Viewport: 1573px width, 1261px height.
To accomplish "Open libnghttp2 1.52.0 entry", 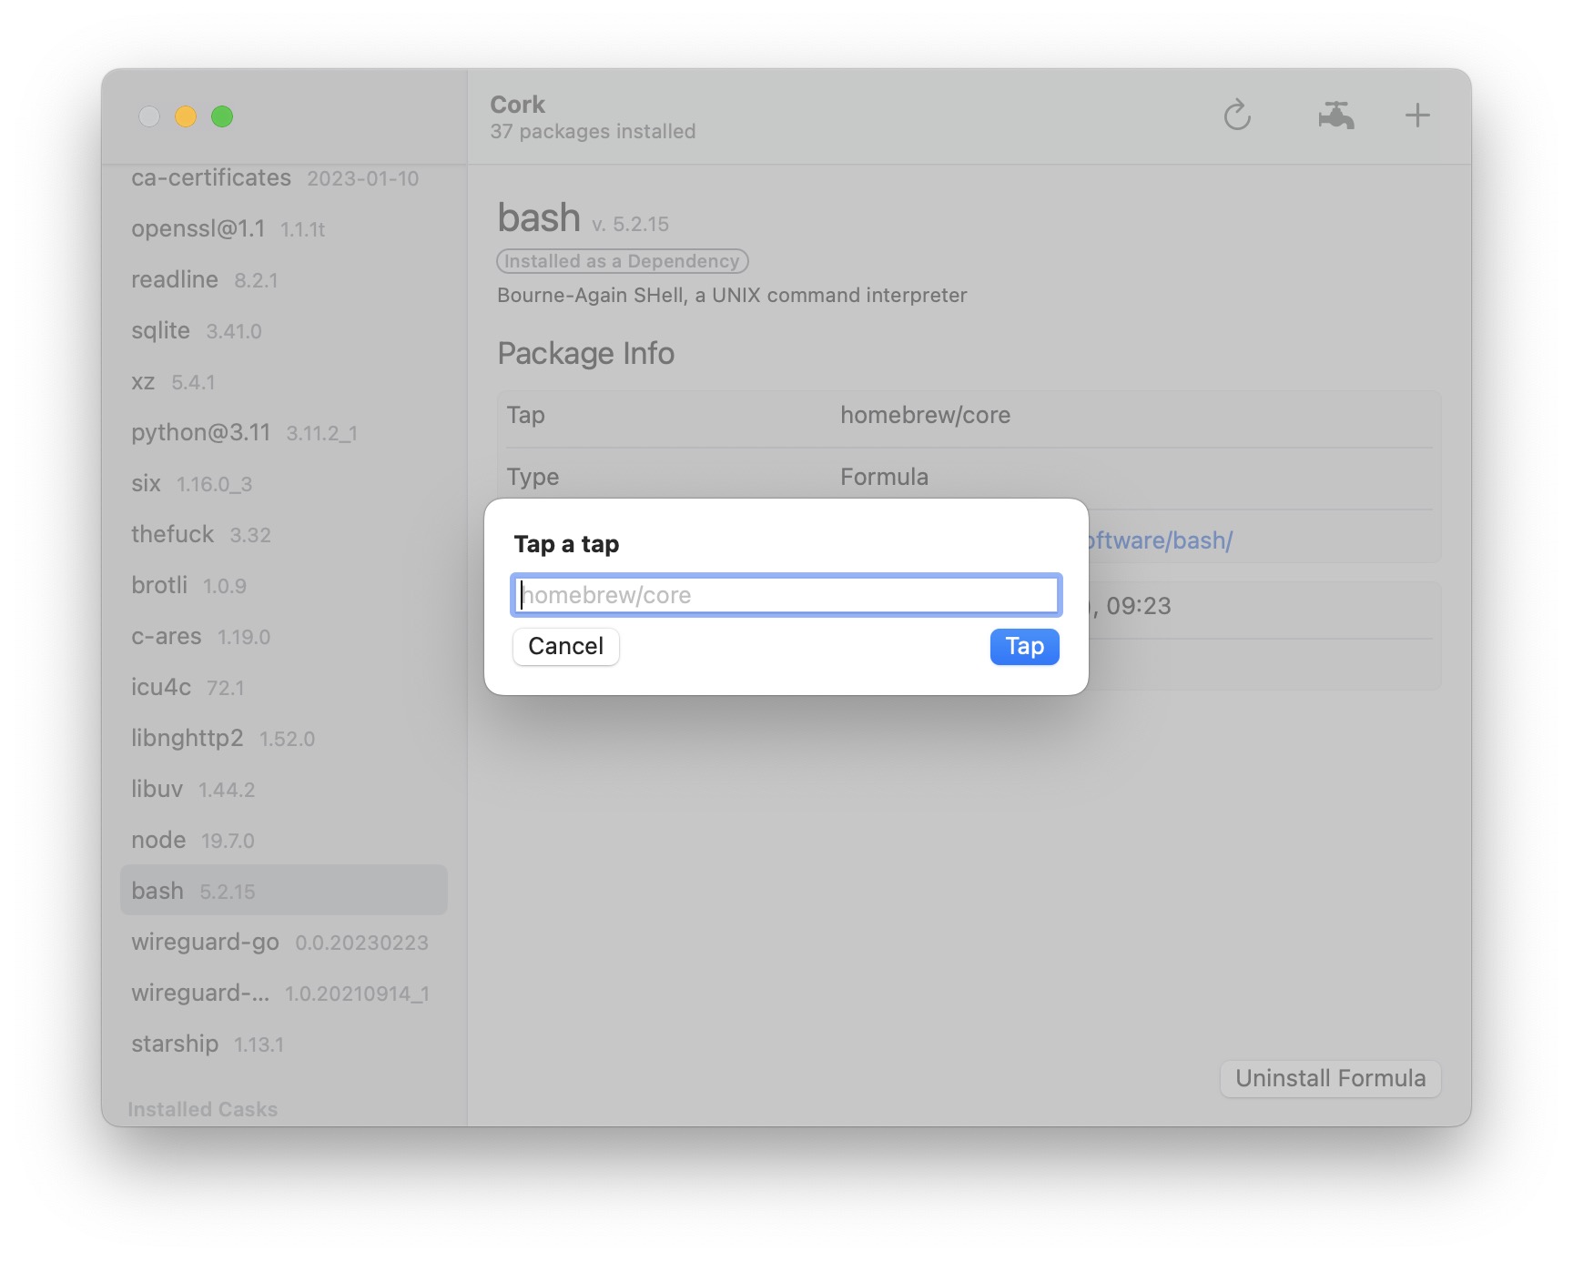I will [x=284, y=738].
